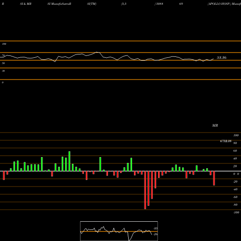Click the RSI current value 53.36
The image size is (241, 241).
pyautogui.click(x=222, y=57)
